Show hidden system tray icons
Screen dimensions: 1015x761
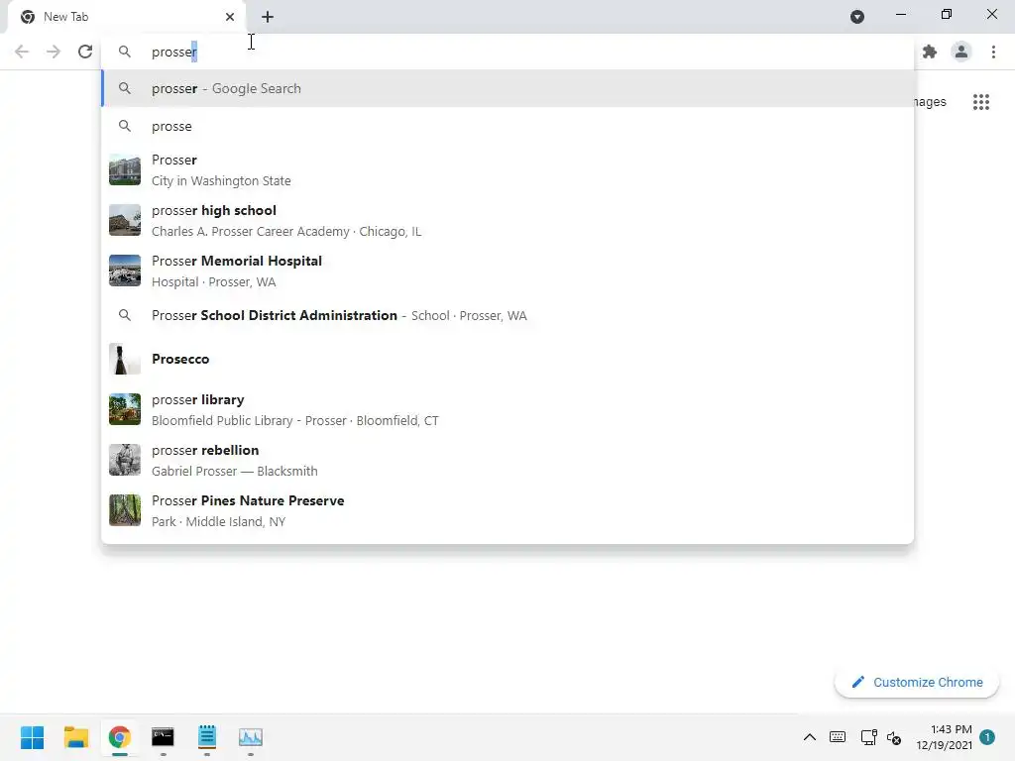point(809,737)
